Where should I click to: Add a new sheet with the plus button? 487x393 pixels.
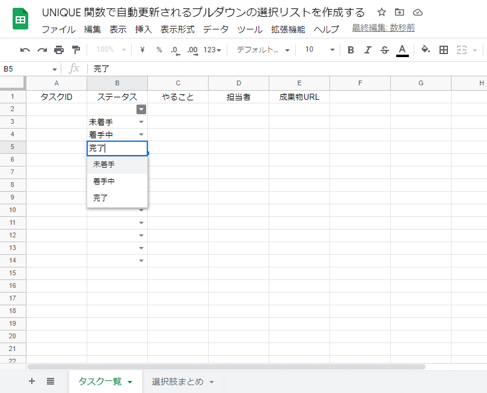point(31,381)
